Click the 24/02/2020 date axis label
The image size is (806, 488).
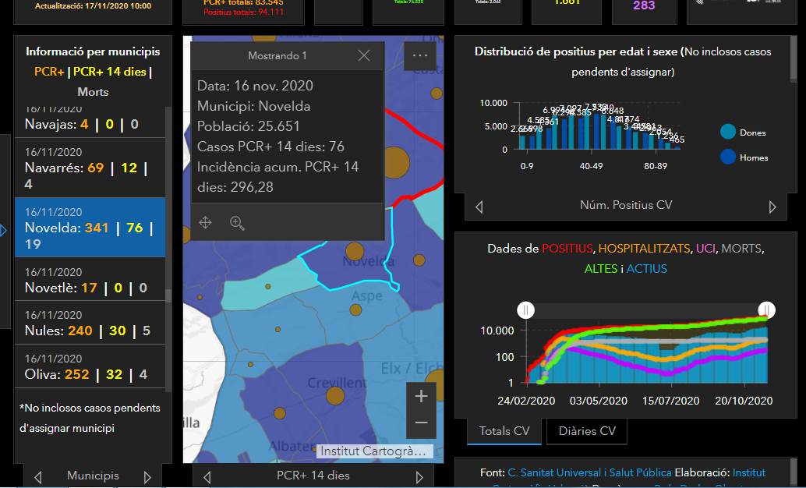526,401
